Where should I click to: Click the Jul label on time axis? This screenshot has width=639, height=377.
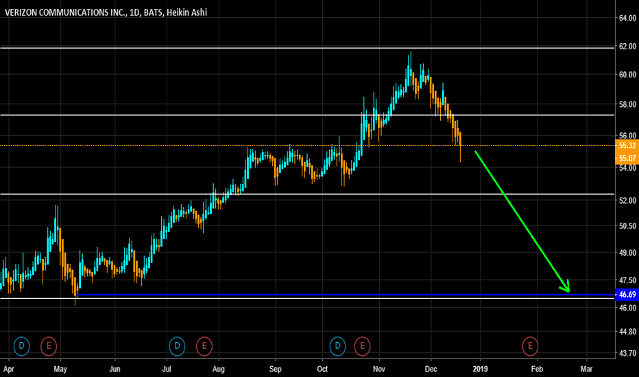(167, 369)
